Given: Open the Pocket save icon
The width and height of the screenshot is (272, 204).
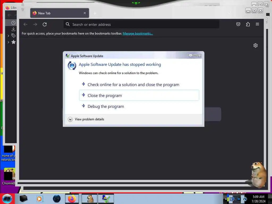Looking at the screenshot, I should coord(238,24).
